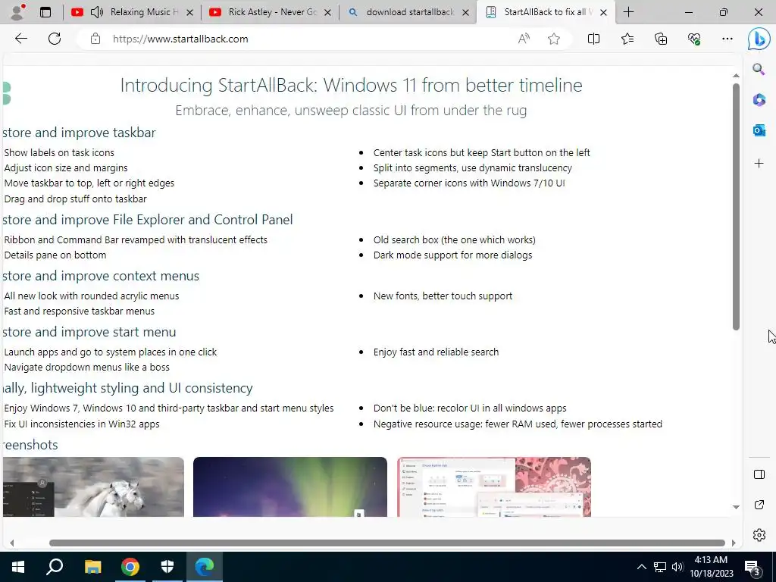Start Read aloud from address bar
This screenshot has width=776, height=582.
524,39
